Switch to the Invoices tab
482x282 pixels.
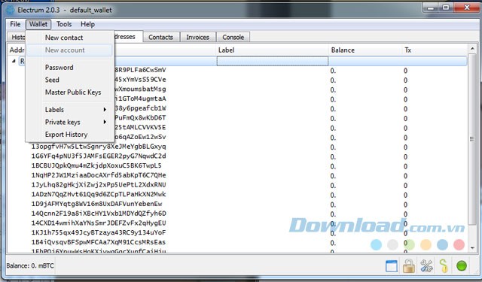(197, 37)
